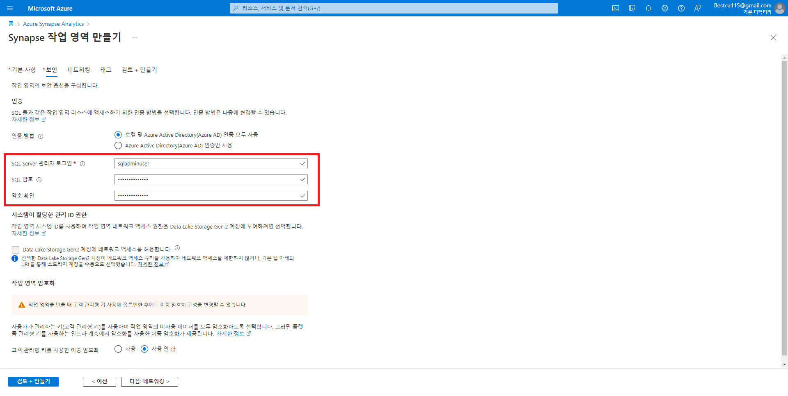The width and height of the screenshot is (788, 396).
Task: Open Cloud Shell from the top bar
Action: pyautogui.click(x=616, y=8)
